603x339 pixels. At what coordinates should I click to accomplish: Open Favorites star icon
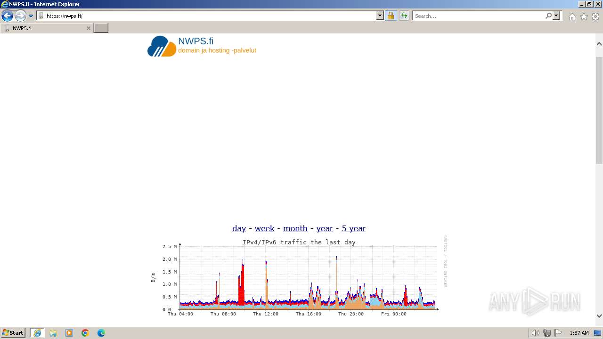click(x=584, y=16)
